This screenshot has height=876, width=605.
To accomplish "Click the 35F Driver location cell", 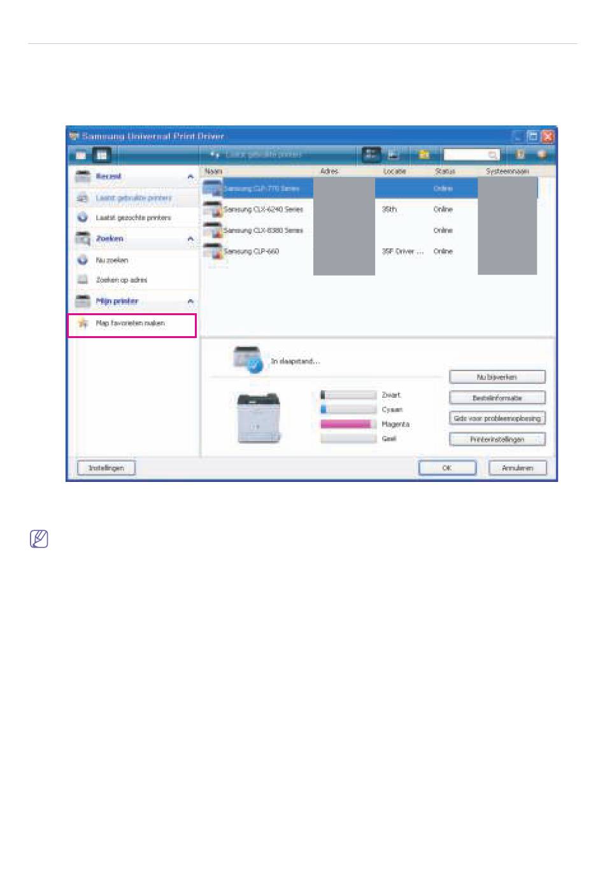I will point(402,251).
